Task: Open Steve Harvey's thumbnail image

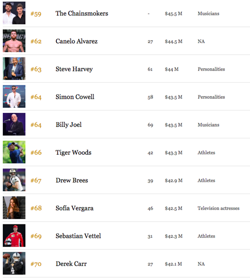Action: click(x=14, y=69)
